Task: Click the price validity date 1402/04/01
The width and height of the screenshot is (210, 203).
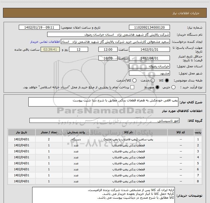Action: click(x=149, y=58)
